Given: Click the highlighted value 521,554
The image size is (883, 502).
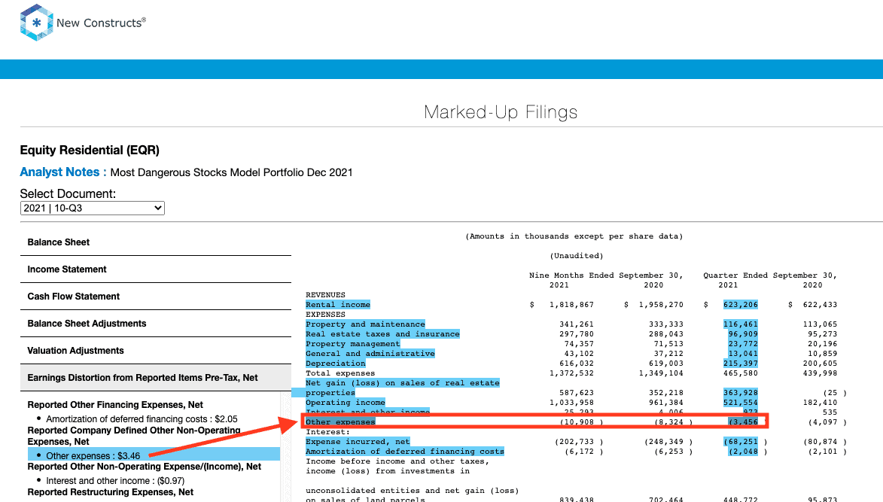Looking at the screenshot, I should (741, 403).
